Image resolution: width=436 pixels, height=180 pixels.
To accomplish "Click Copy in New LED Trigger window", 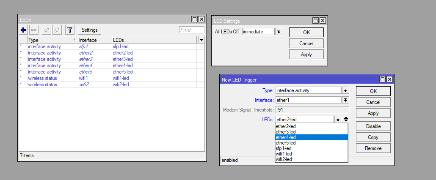I will click(373, 137).
